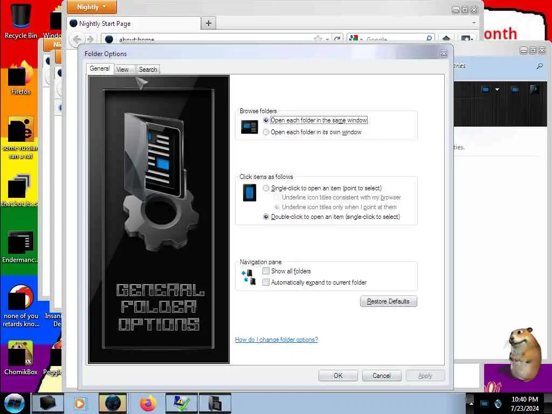552x414 pixels.
Task: Switch to the Search tab
Action: [148, 70]
